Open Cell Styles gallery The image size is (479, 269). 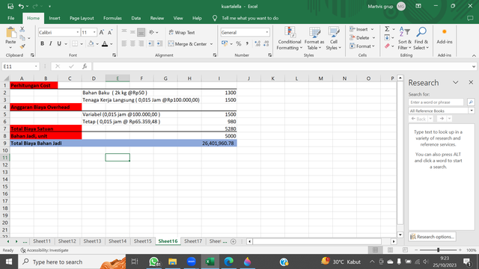click(x=334, y=38)
